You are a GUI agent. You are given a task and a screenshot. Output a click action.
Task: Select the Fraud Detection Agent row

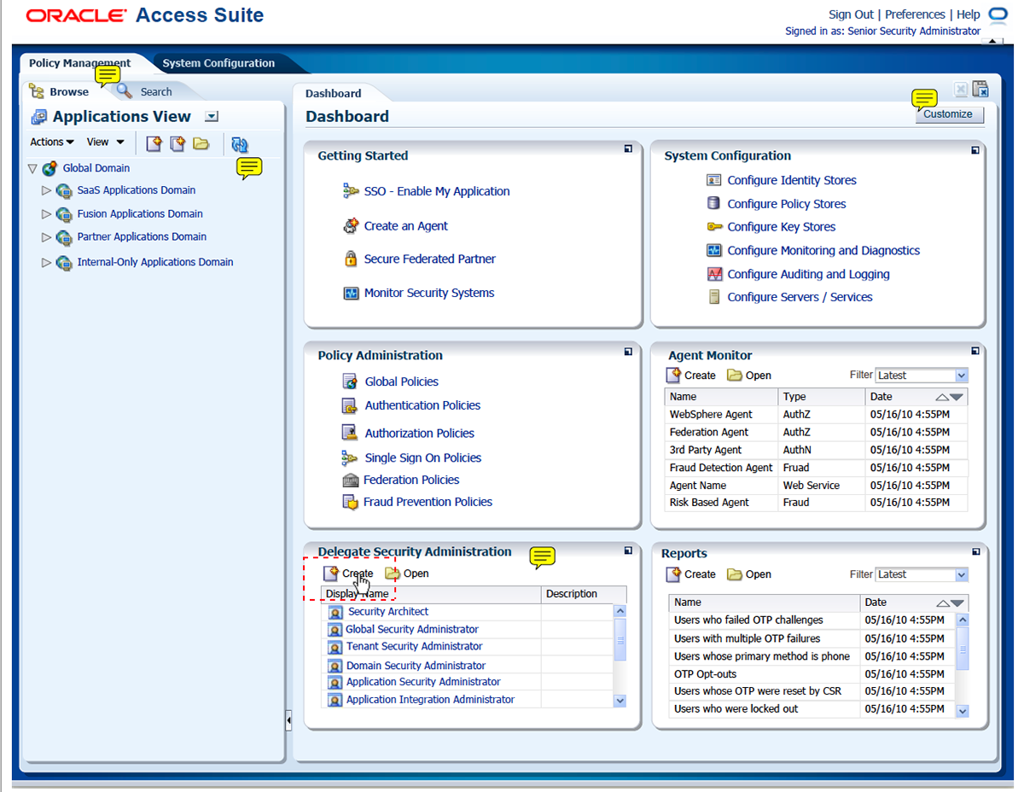click(817, 468)
